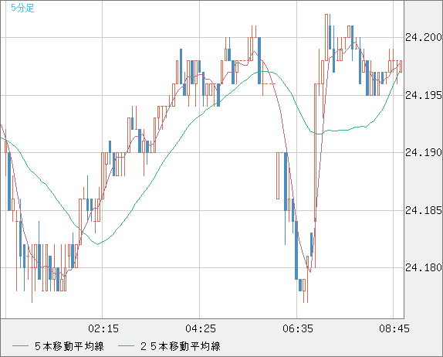Click the 02:15 time axis label
The width and height of the screenshot is (443, 357).
pyautogui.click(x=103, y=328)
